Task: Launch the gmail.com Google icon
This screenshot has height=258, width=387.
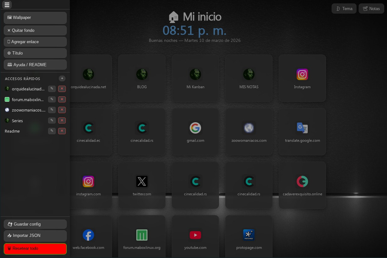Action: (x=195, y=128)
